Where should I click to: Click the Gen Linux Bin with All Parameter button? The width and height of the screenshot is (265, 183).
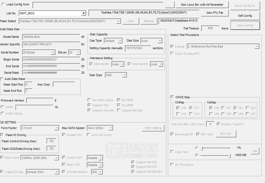pos(202,5)
